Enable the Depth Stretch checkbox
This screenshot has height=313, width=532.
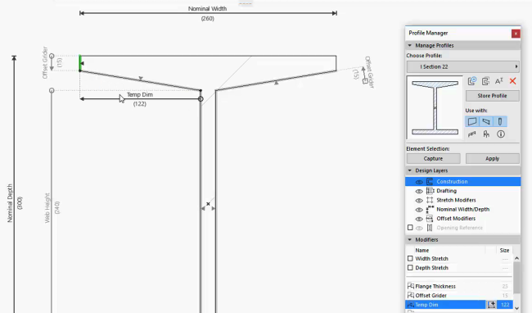[x=410, y=267]
